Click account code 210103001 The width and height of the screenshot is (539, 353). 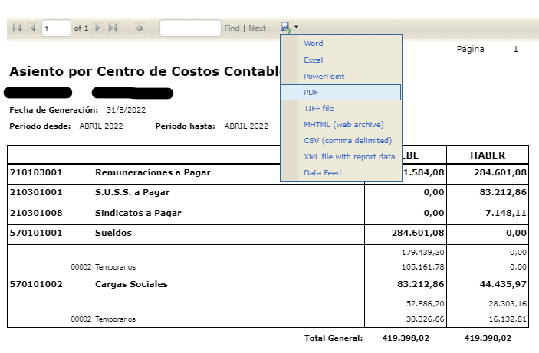(x=36, y=172)
